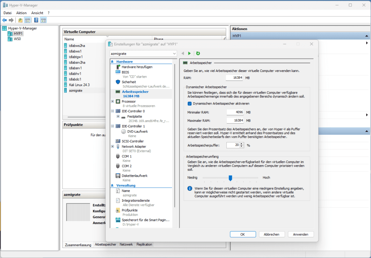
Task: Select virtual machine tdlabdc1
Action: point(75,79)
